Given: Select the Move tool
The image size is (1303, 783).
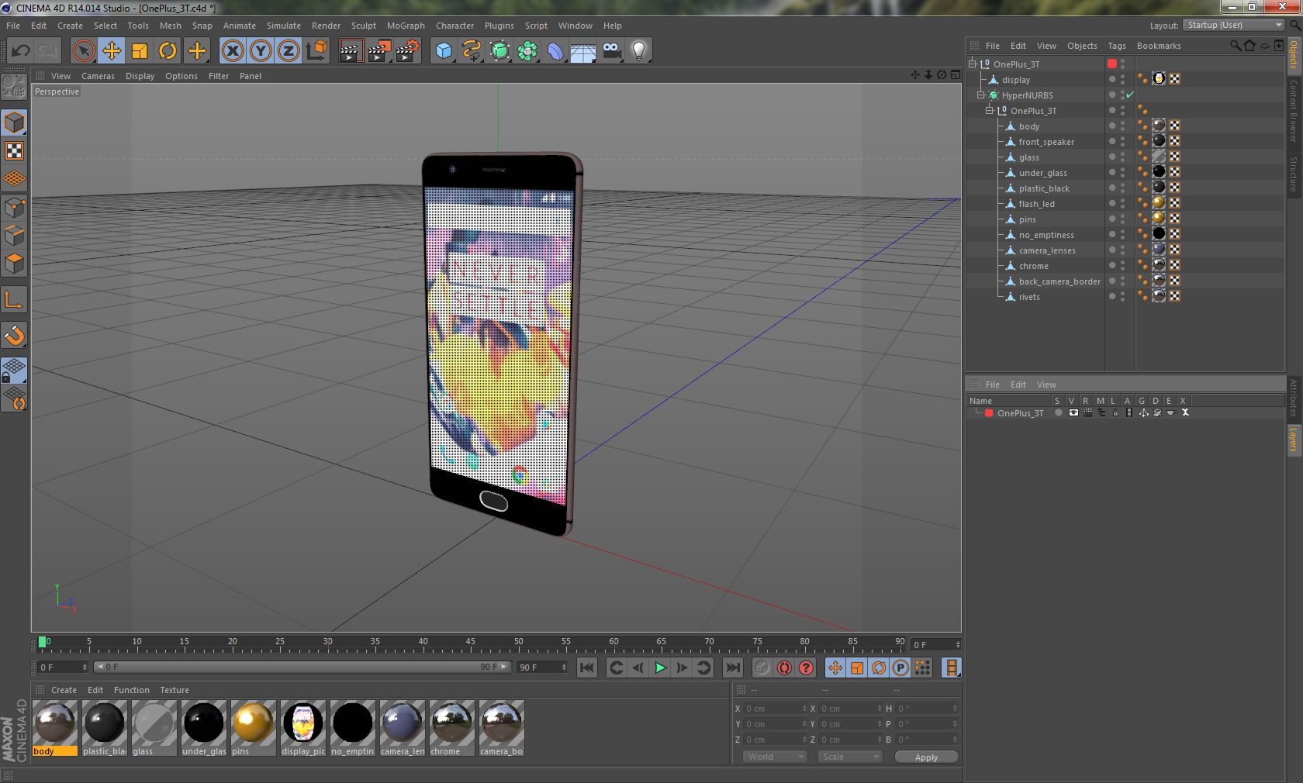Looking at the screenshot, I should (x=112, y=51).
